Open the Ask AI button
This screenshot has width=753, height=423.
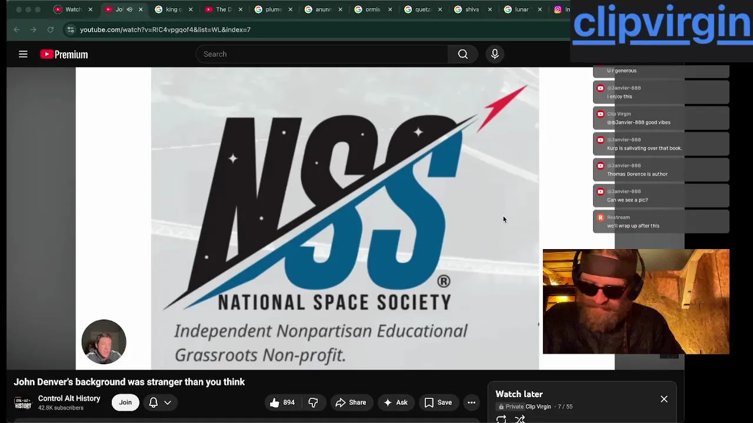pos(395,402)
